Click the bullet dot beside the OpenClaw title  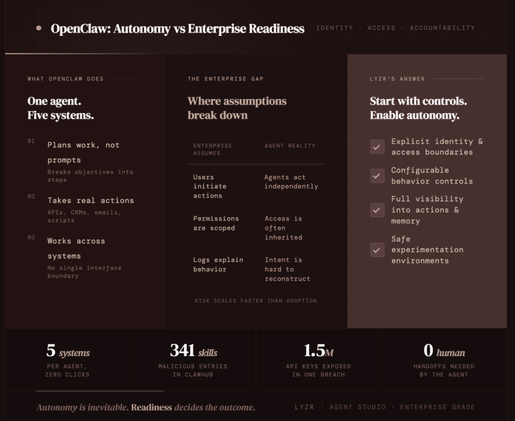coord(39,28)
